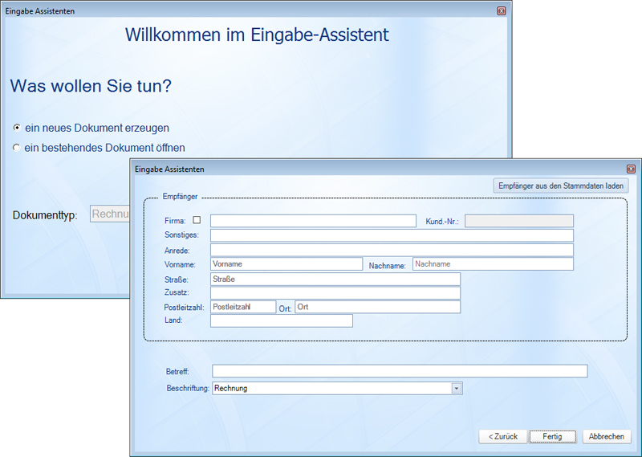This screenshot has height=457, width=642.
Task: Focus the Straße text field
Action: pos(335,279)
